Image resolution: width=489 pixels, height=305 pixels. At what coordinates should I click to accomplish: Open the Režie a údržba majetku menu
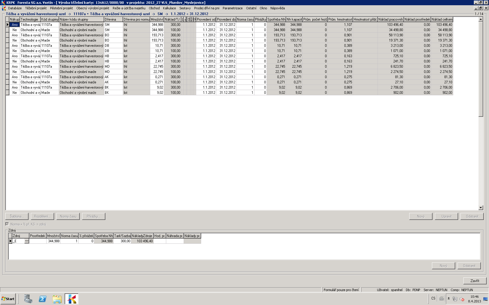pyautogui.click(x=129, y=8)
